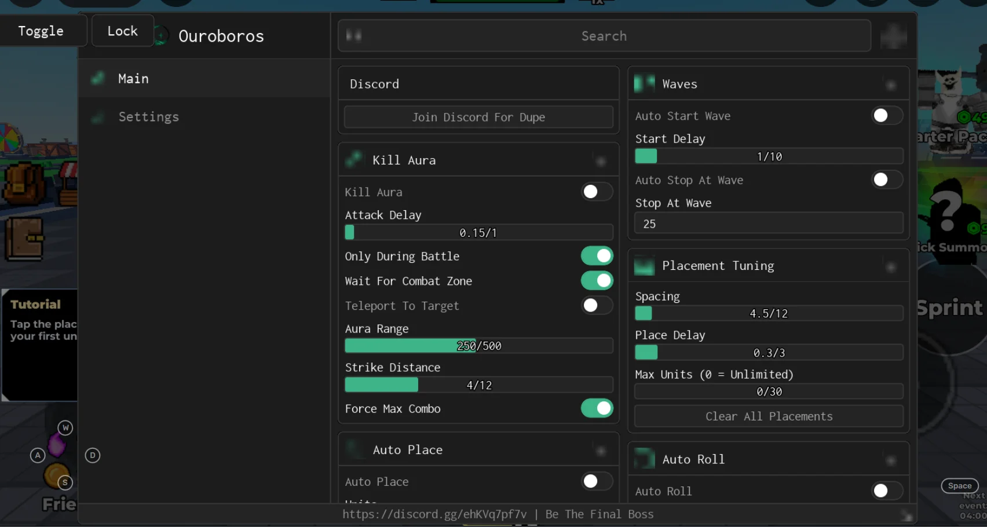The image size is (987, 527).
Task: Enable the Auto Place toggle
Action: (597, 481)
